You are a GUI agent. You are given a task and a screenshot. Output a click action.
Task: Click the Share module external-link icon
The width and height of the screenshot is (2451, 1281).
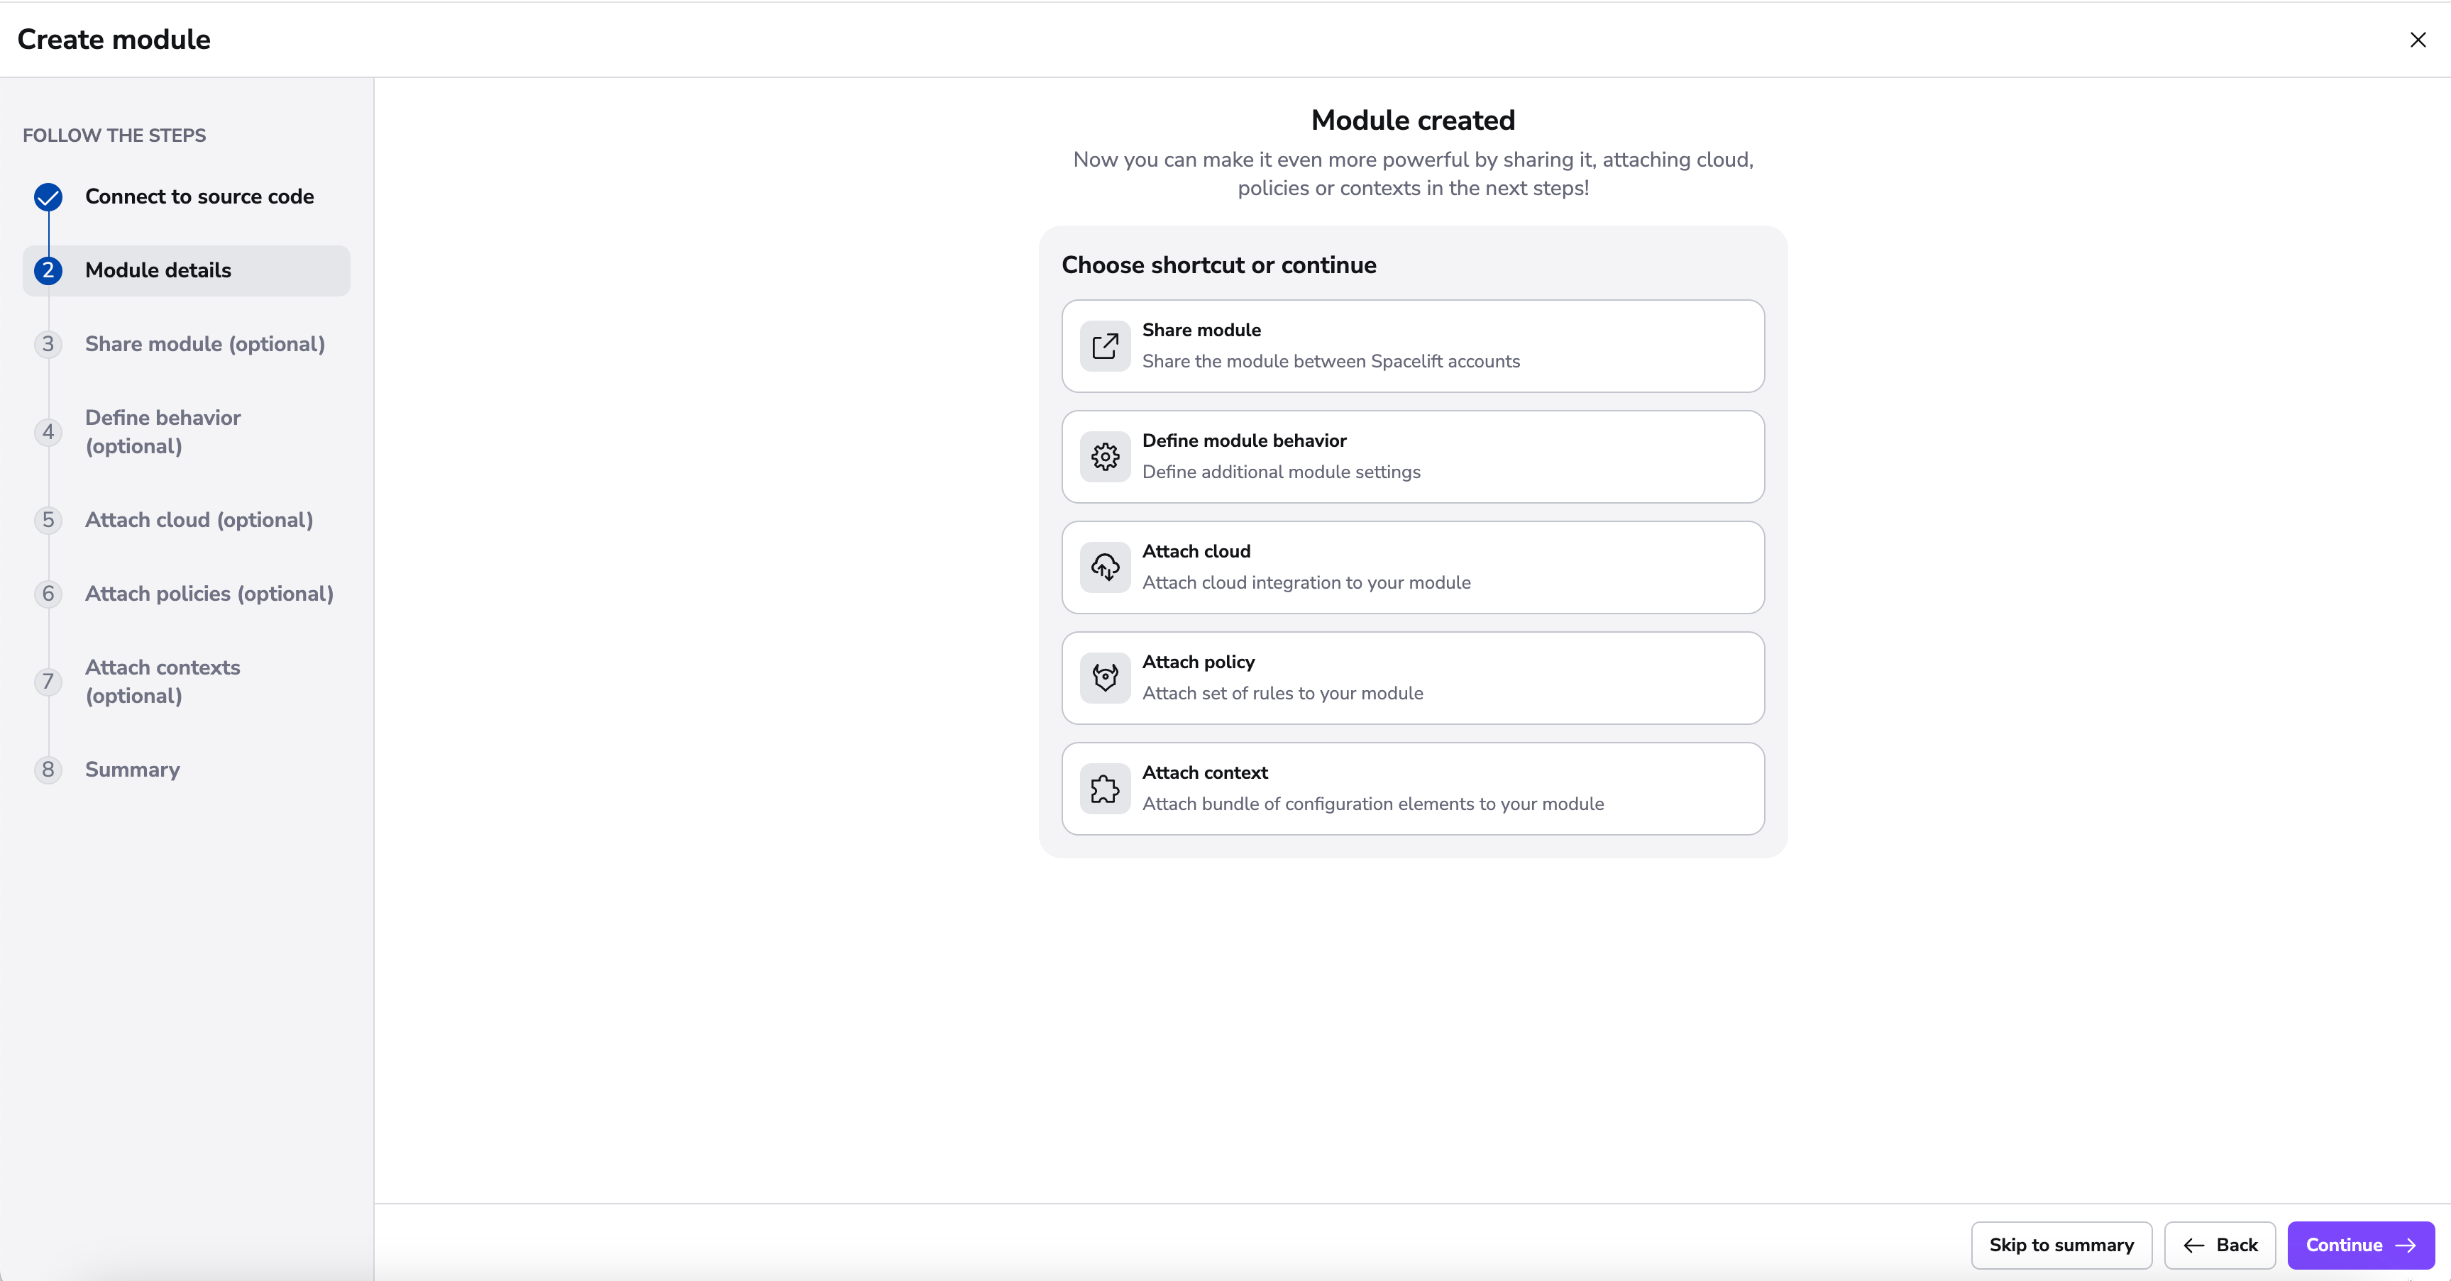(x=1105, y=346)
